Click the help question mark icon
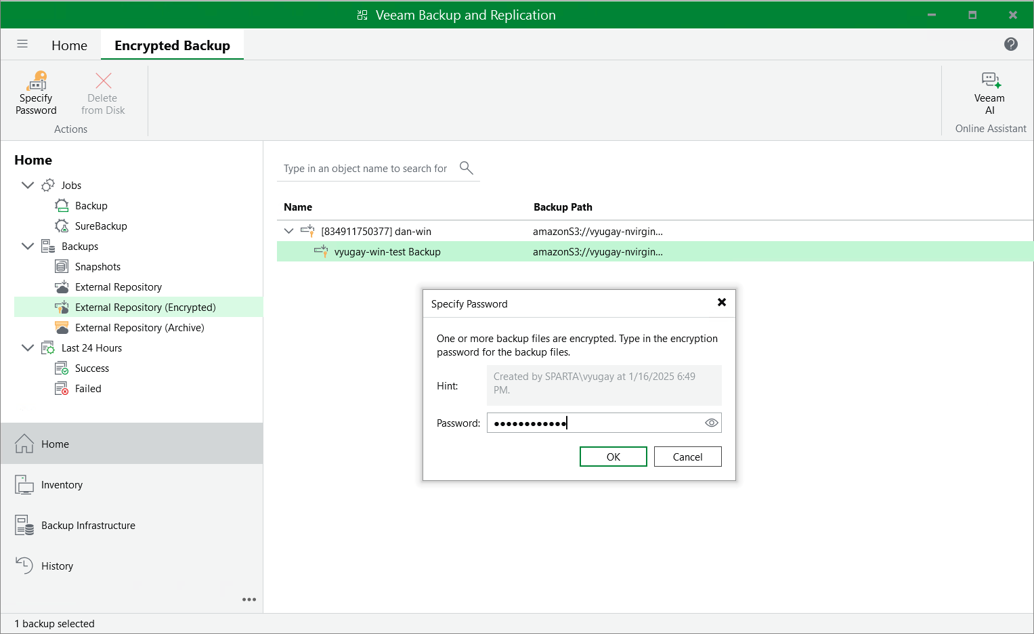 pyautogui.click(x=1010, y=44)
